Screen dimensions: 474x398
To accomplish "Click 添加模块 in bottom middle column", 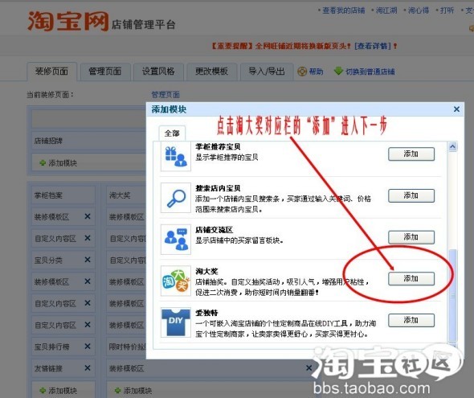I will (x=133, y=391).
